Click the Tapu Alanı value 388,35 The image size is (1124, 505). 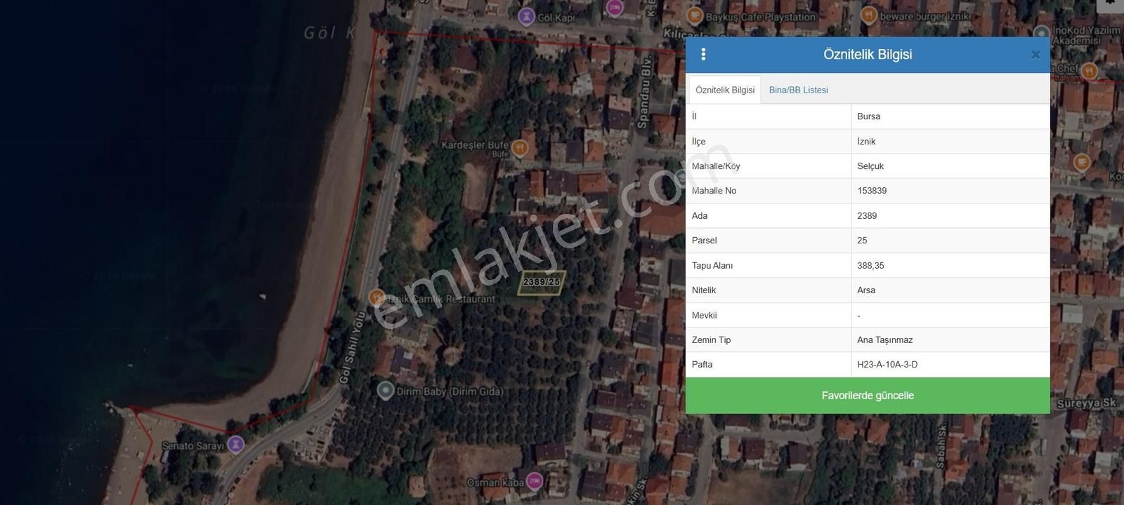870,266
